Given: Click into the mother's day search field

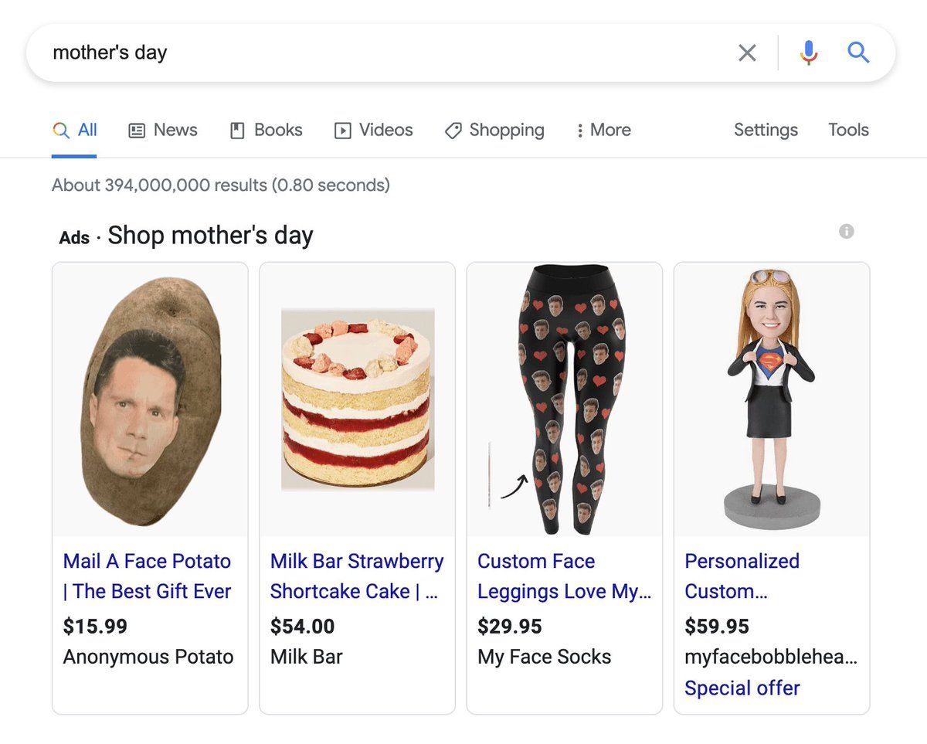Looking at the screenshot, I should click(379, 53).
